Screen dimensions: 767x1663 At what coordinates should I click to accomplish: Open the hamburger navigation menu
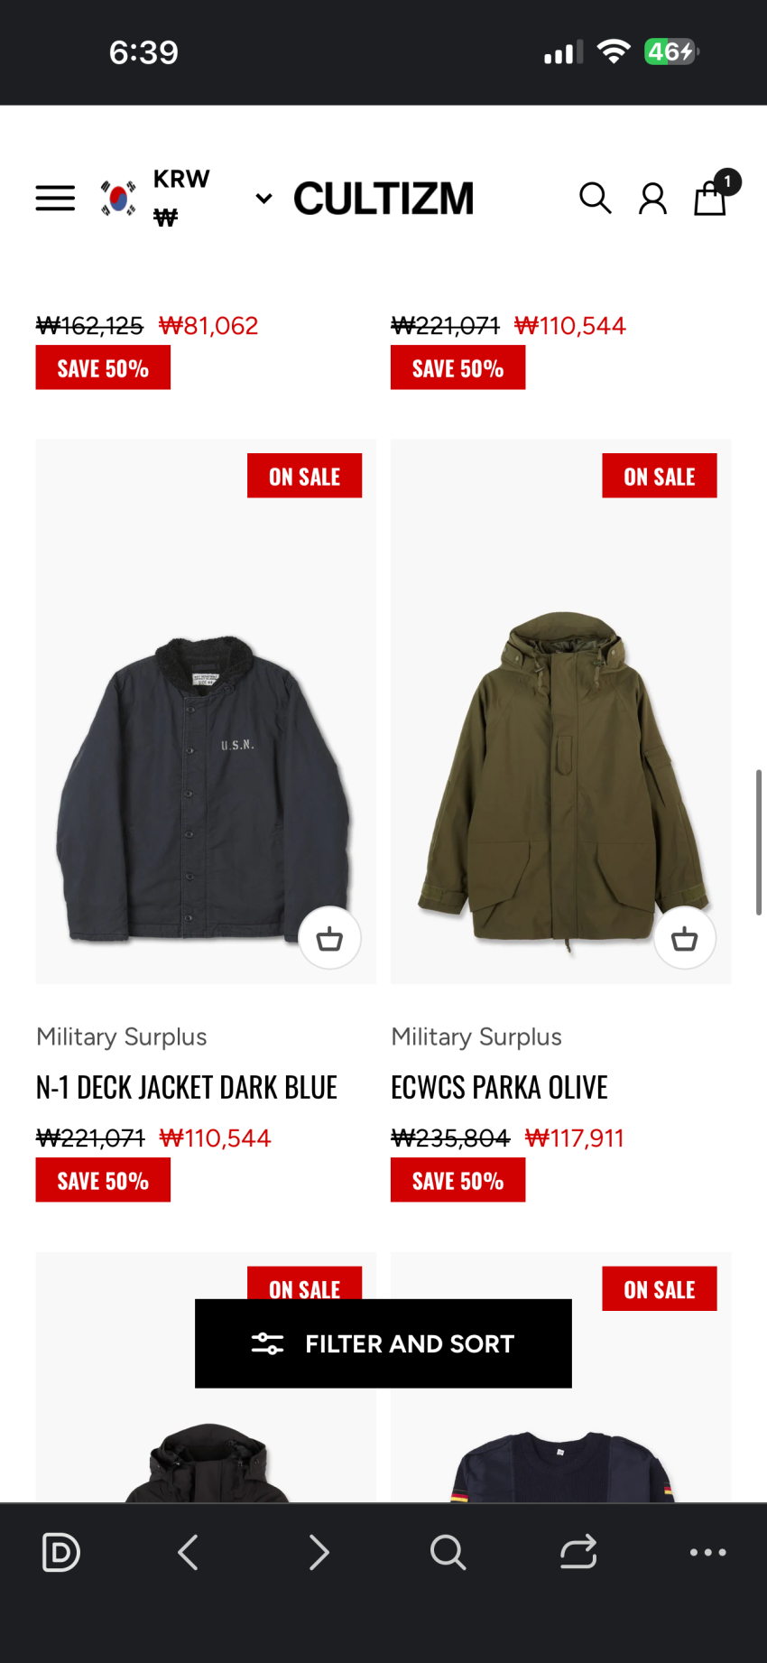(55, 198)
